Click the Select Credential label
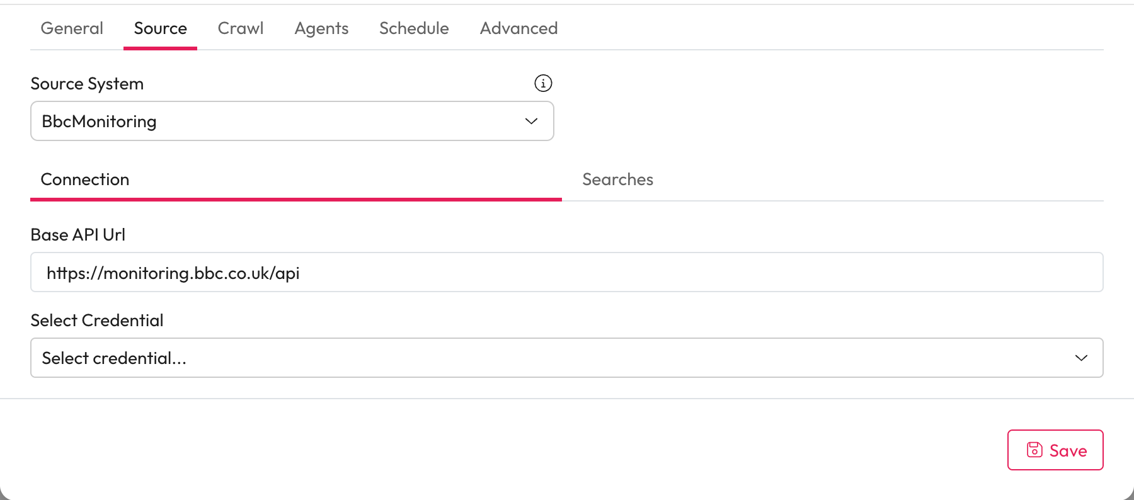The width and height of the screenshot is (1134, 500). pyautogui.click(x=97, y=321)
